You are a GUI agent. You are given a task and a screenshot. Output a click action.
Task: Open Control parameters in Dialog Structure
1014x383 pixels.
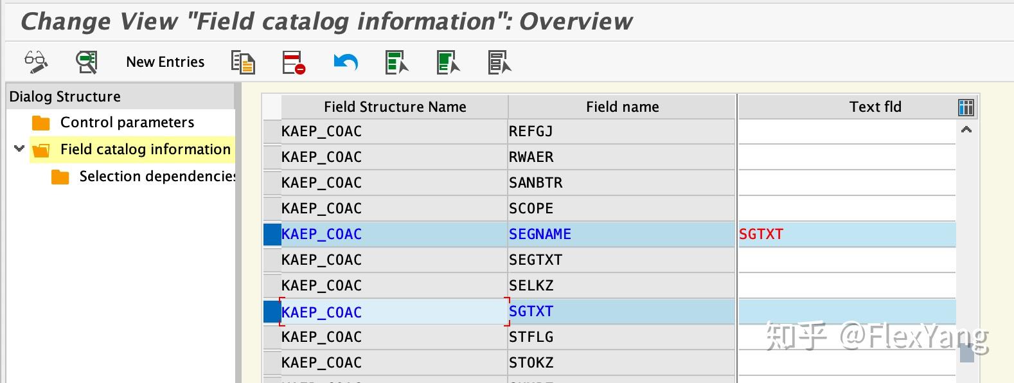coord(127,122)
